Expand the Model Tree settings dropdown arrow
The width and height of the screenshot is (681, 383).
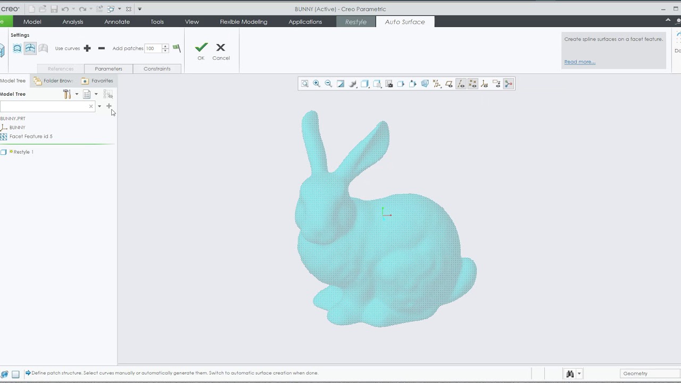tap(77, 94)
